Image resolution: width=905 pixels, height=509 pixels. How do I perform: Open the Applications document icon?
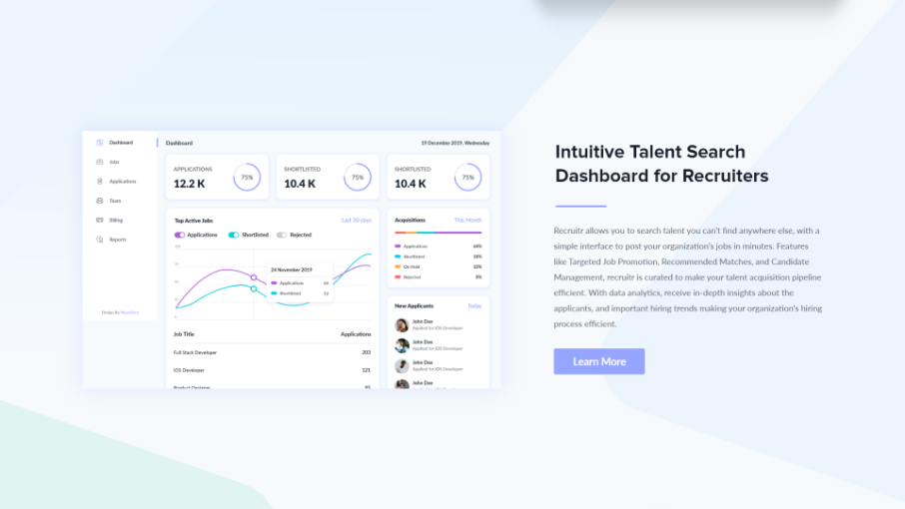tap(99, 181)
